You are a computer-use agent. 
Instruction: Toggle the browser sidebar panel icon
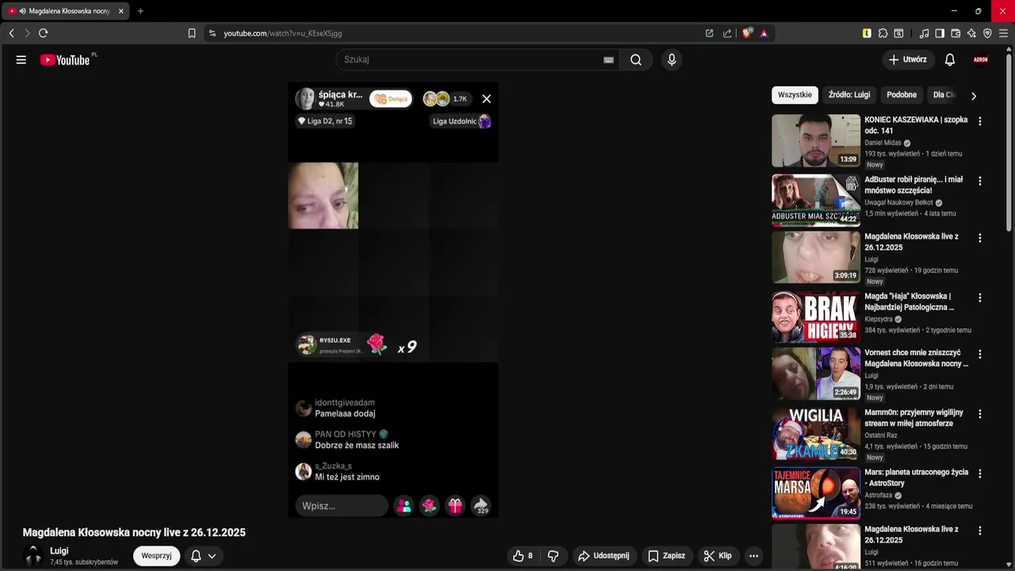click(940, 33)
